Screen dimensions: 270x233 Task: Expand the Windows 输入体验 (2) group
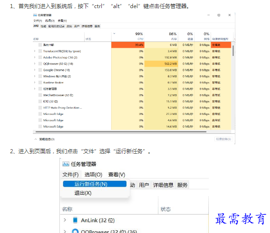pos(35,76)
